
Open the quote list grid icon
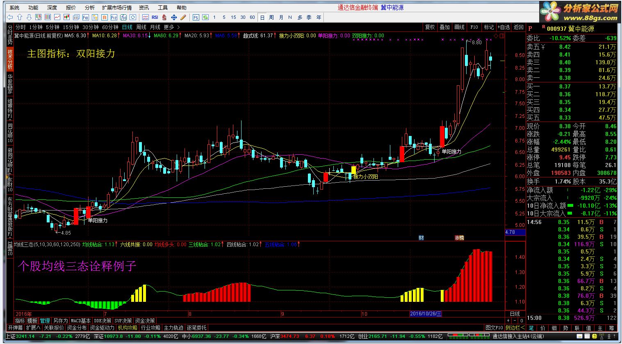[48, 17]
